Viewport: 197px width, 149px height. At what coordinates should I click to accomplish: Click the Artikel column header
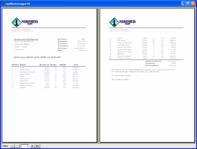pyautogui.click(x=23, y=65)
